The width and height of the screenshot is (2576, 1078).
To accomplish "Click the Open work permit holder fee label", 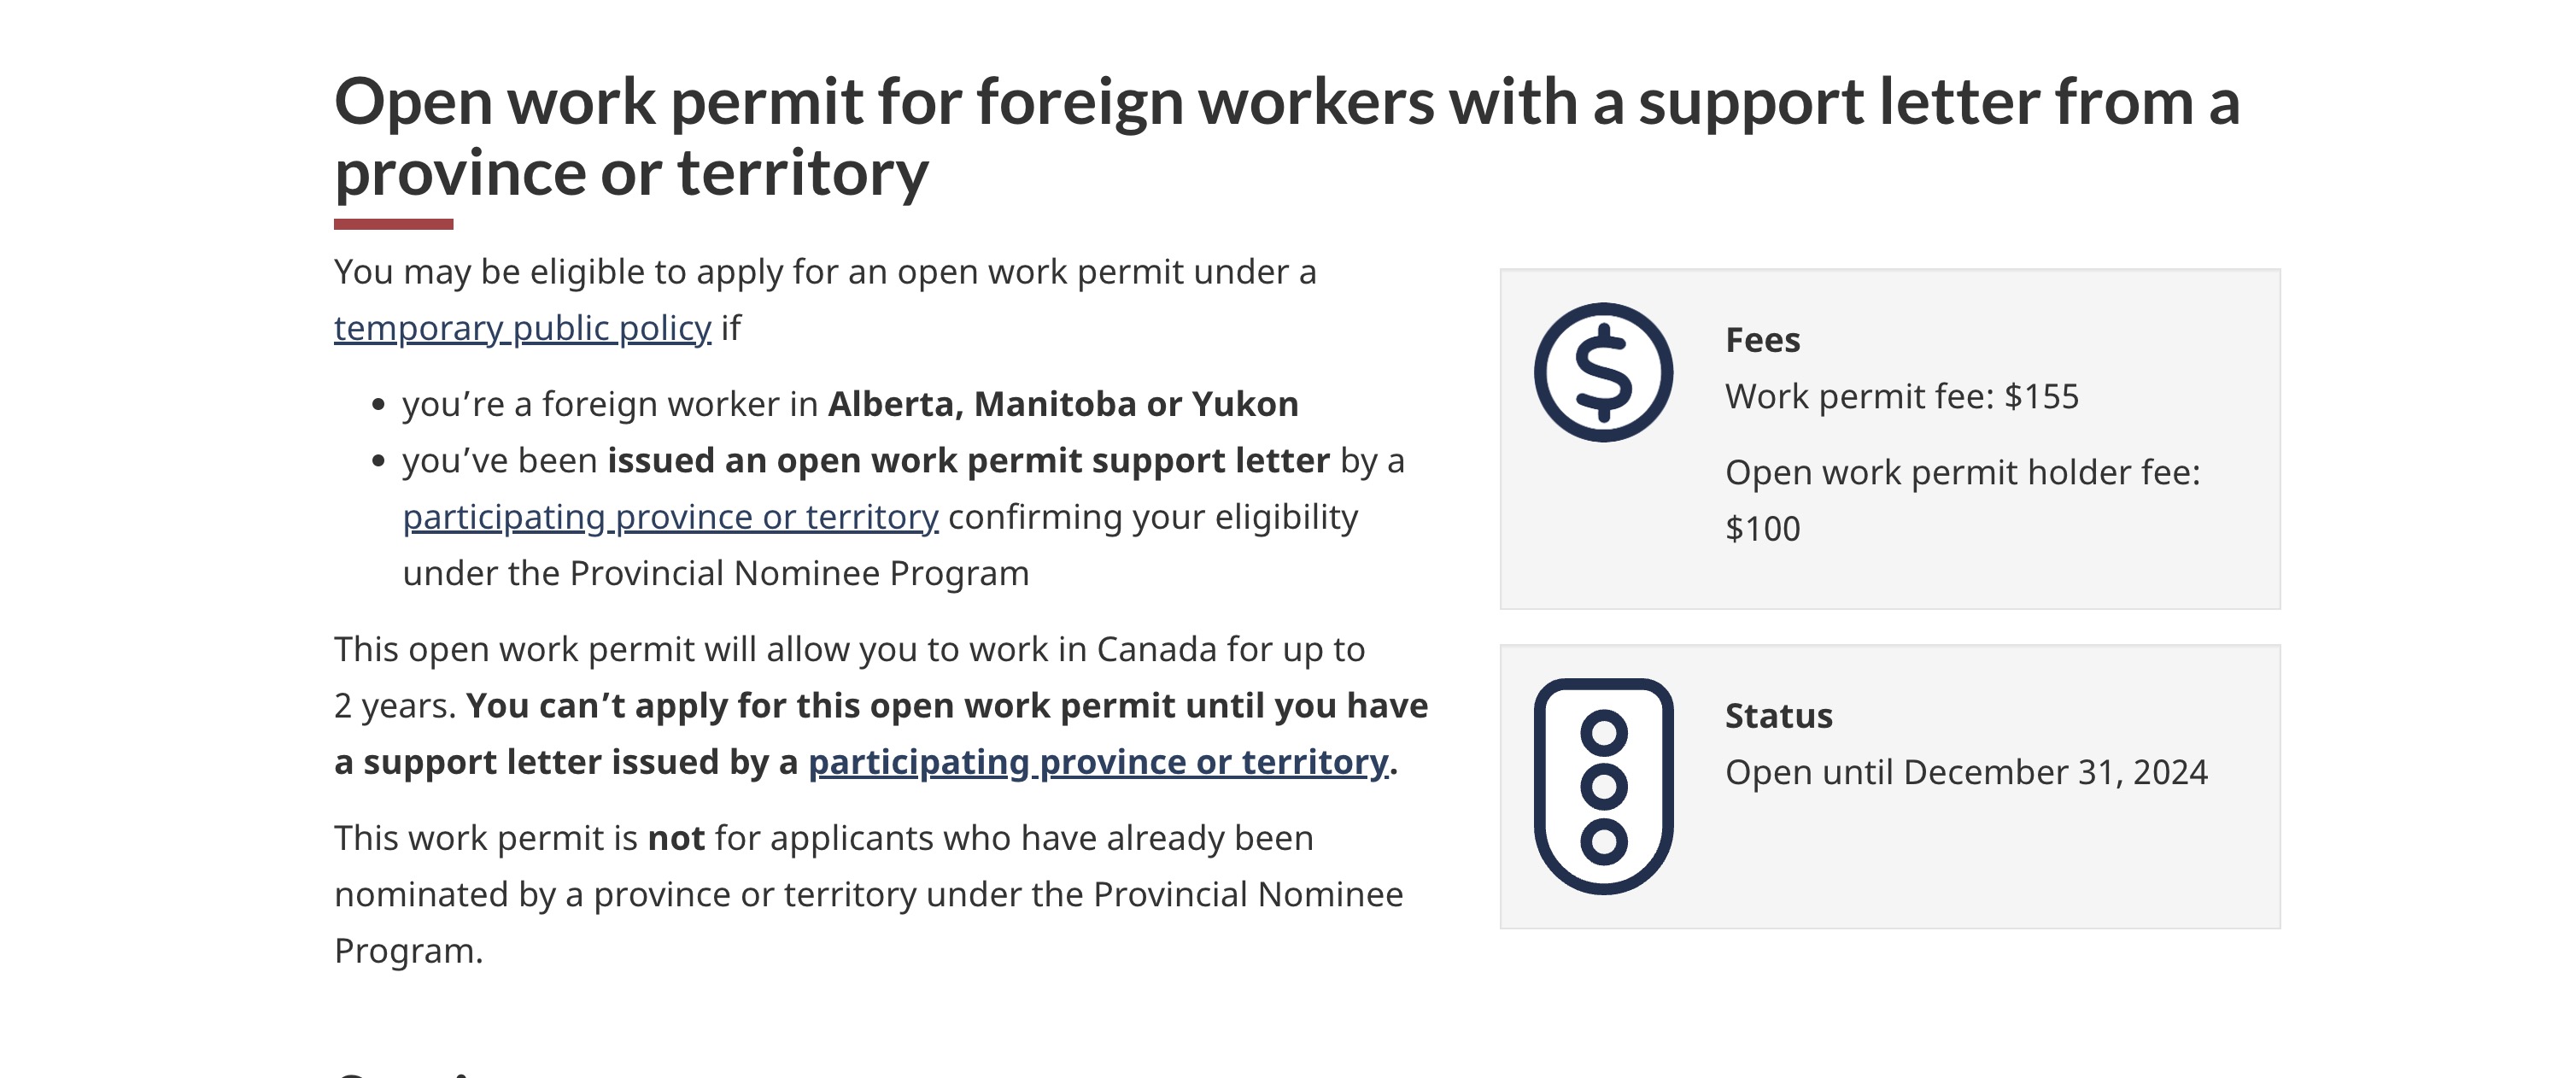I will coord(1962,473).
